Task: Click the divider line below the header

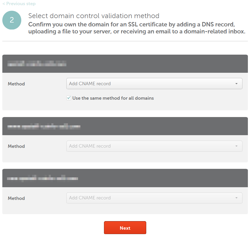Action: (125, 41)
